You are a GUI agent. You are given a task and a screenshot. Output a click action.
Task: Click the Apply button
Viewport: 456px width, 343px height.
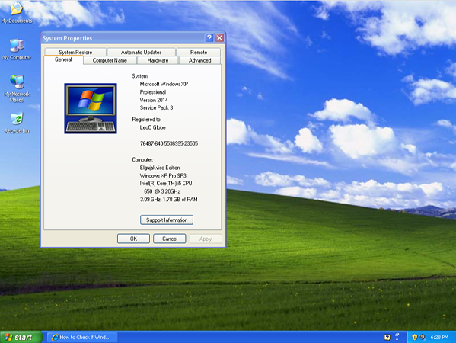[206, 239]
